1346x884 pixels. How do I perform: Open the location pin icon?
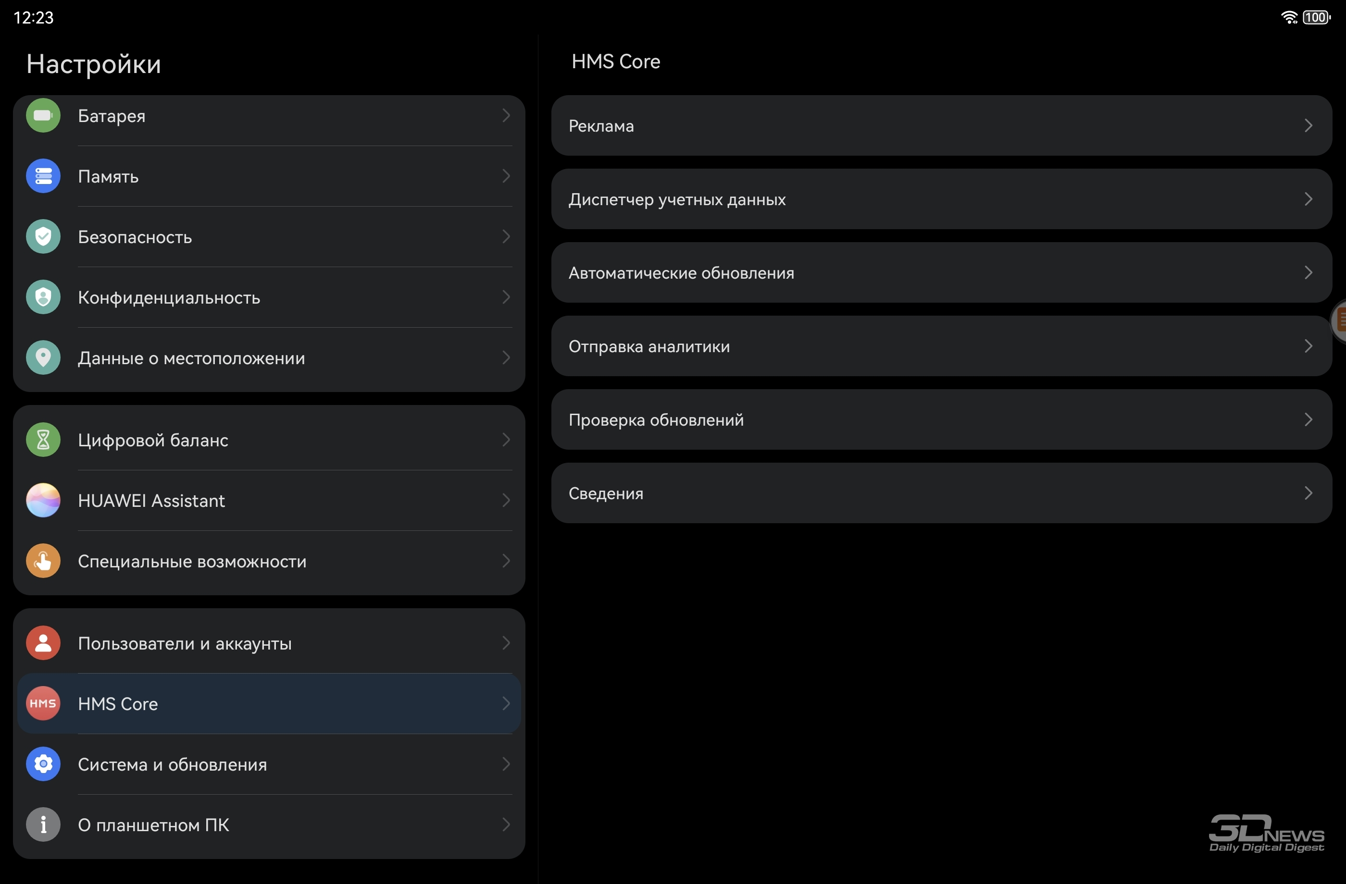pyautogui.click(x=43, y=358)
